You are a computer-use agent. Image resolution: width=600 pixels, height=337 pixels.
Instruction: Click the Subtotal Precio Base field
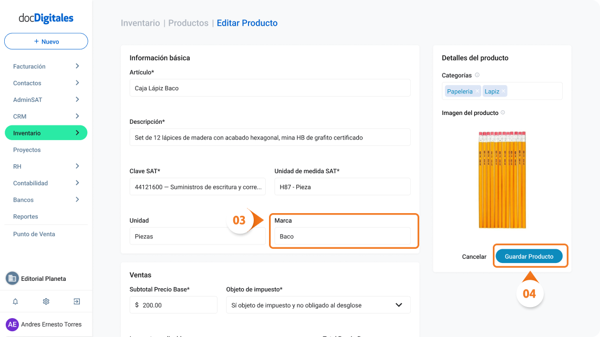pos(173,305)
